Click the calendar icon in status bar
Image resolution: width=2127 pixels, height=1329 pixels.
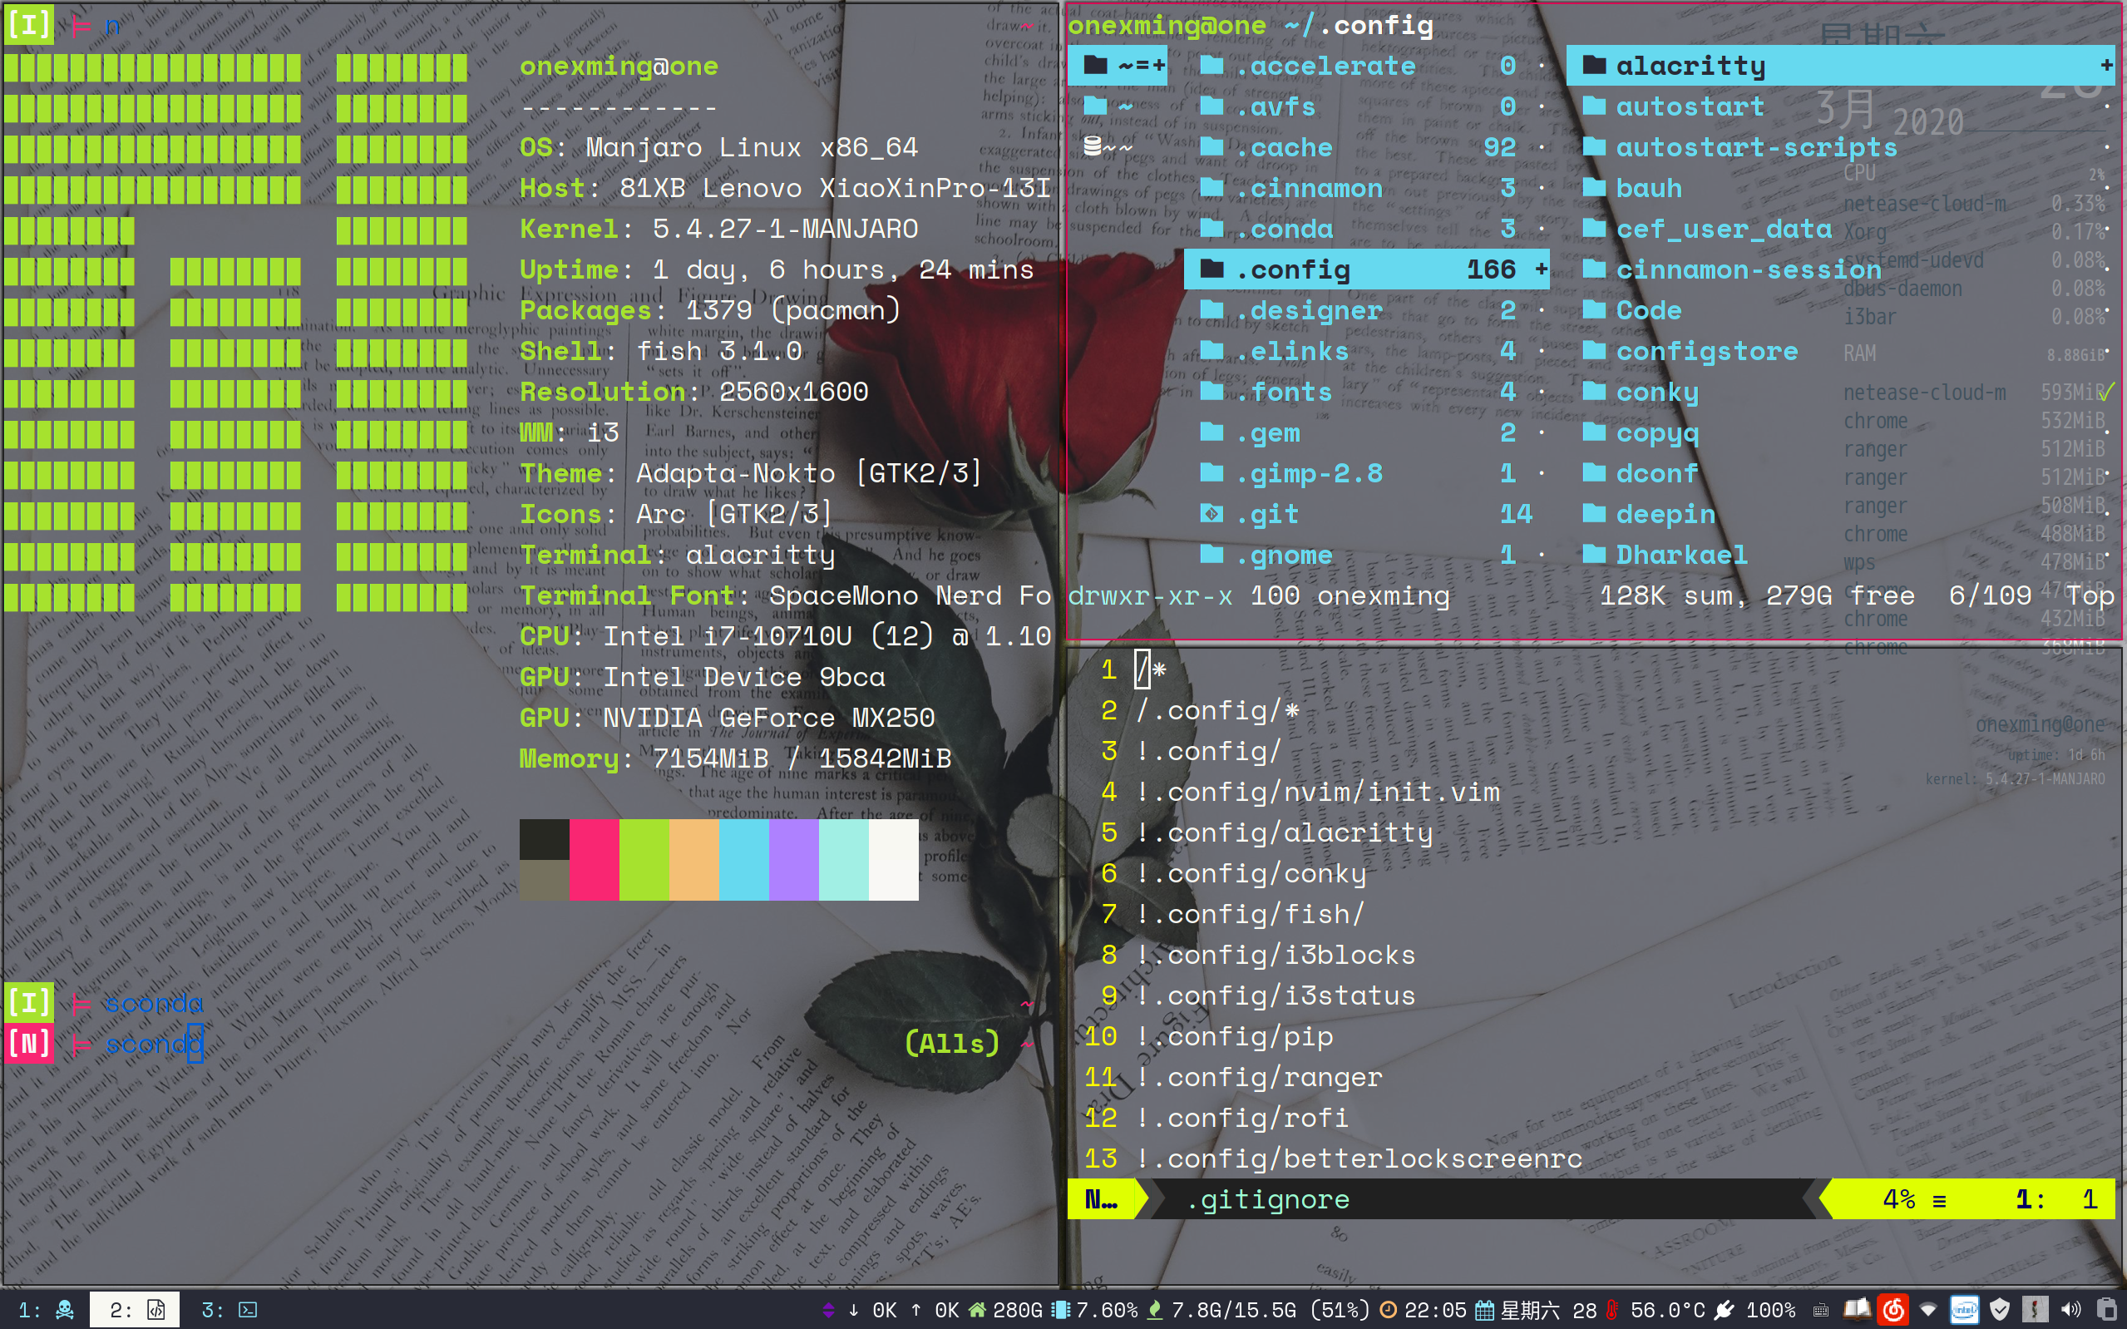1485,1310
